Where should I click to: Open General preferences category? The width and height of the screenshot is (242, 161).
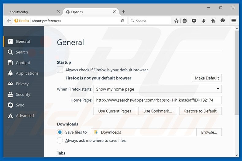click(24, 42)
